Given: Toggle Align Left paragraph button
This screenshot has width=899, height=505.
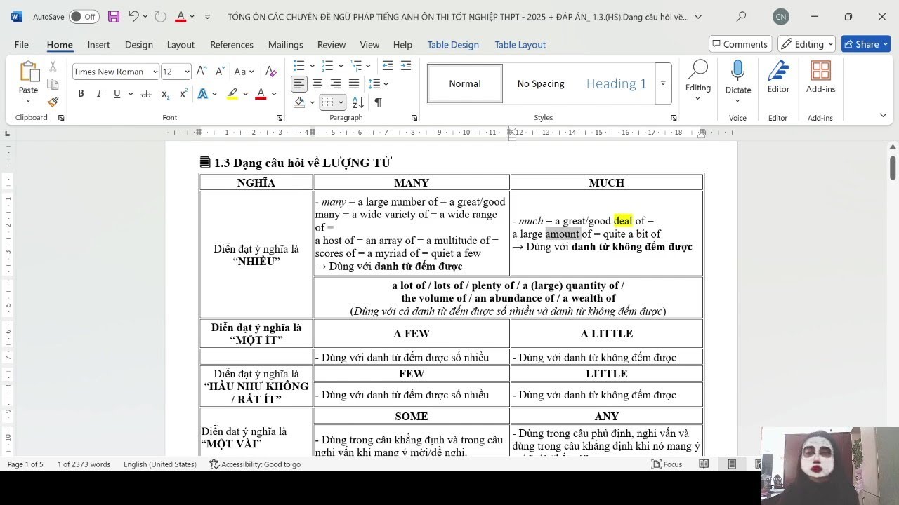Looking at the screenshot, I should tap(299, 84).
